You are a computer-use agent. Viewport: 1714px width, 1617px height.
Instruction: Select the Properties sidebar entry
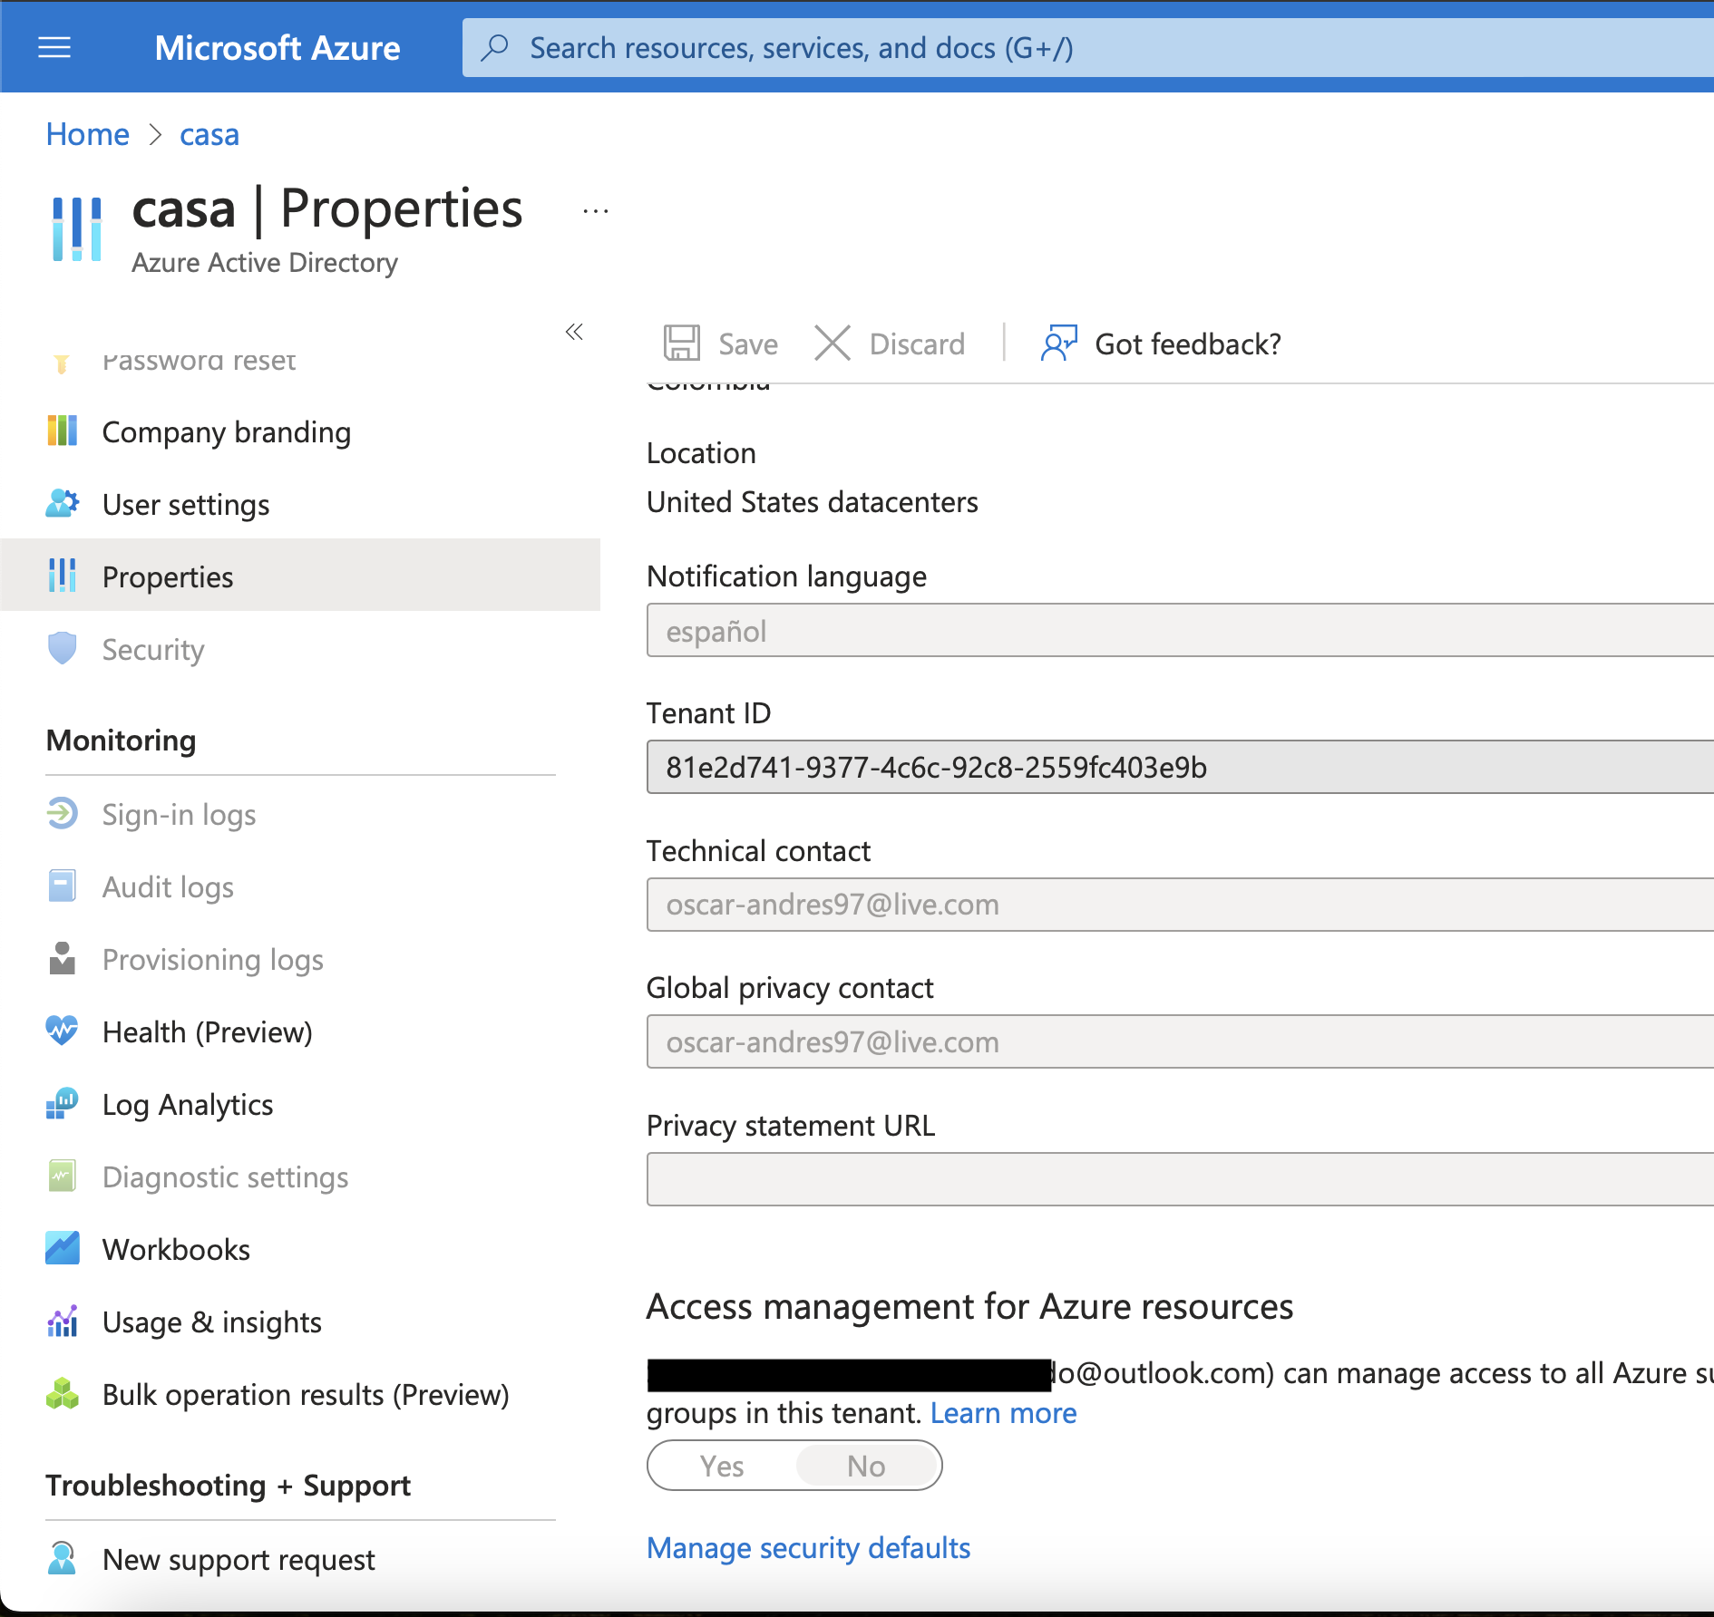167,576
